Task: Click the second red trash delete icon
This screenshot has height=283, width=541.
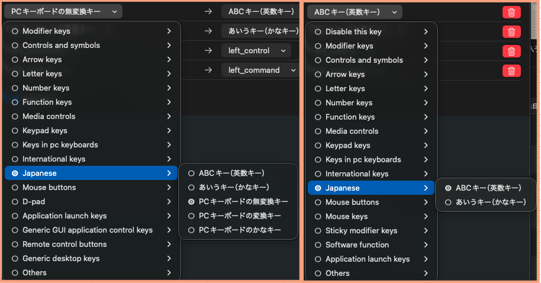Action: (511, 31)
